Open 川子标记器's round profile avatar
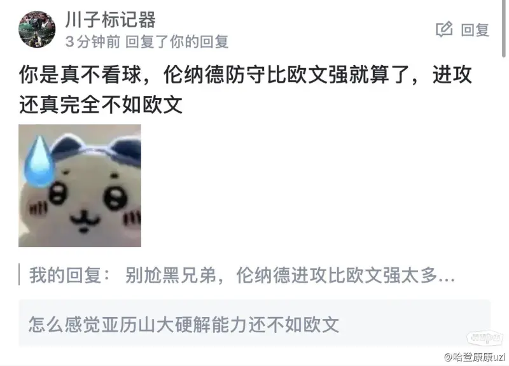This screenshot has height=366, width=509. coord(37,29)
